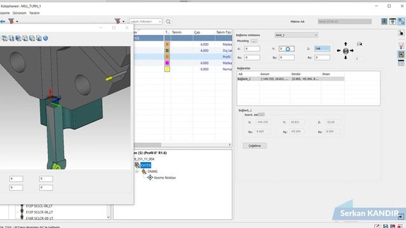Select E12P SCLCL-06_LT in library list
Screen dimensions: 406x228
pos(39,206)
